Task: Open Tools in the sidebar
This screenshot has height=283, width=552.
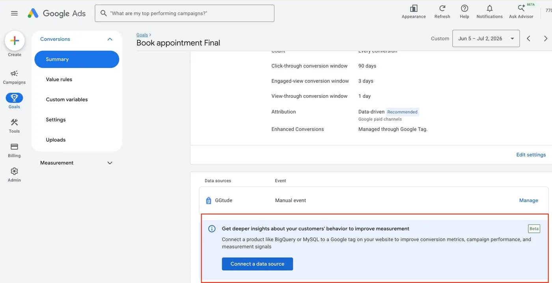Action: [14, 126]
